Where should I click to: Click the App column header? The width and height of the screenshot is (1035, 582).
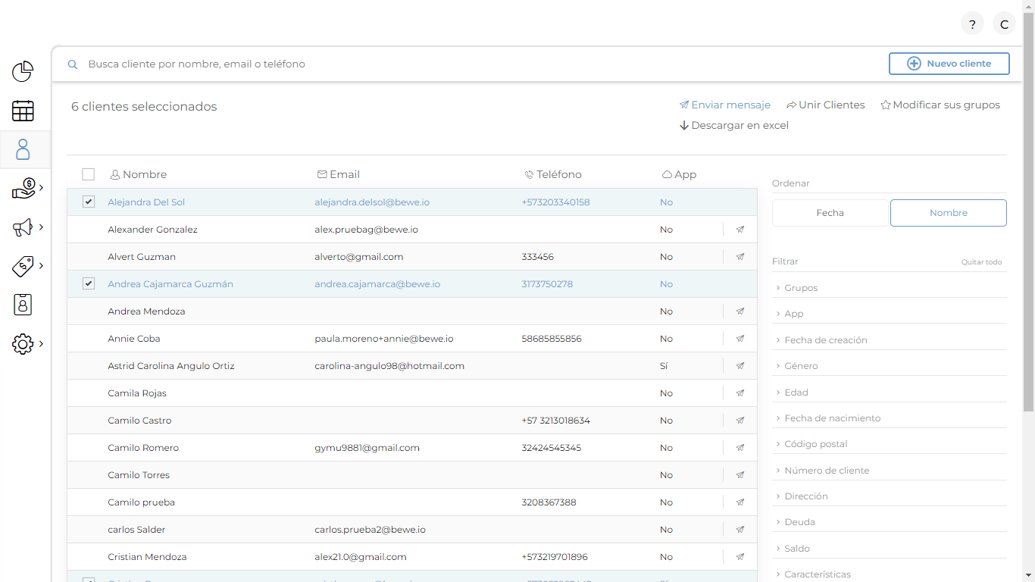[x=679, y=174]
